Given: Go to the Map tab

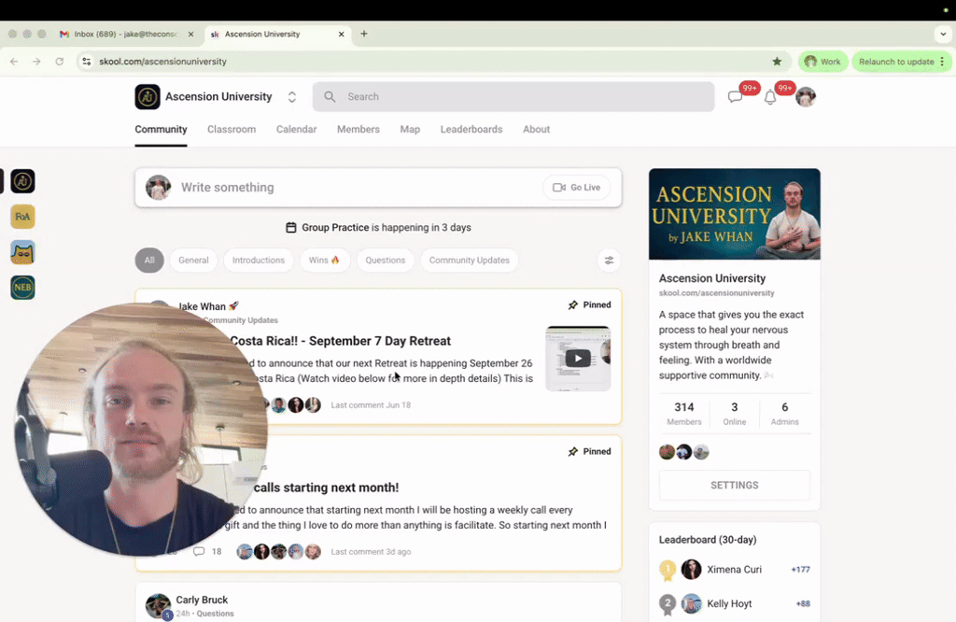Looking at the screenshot, I should click(x=410, y=129).
